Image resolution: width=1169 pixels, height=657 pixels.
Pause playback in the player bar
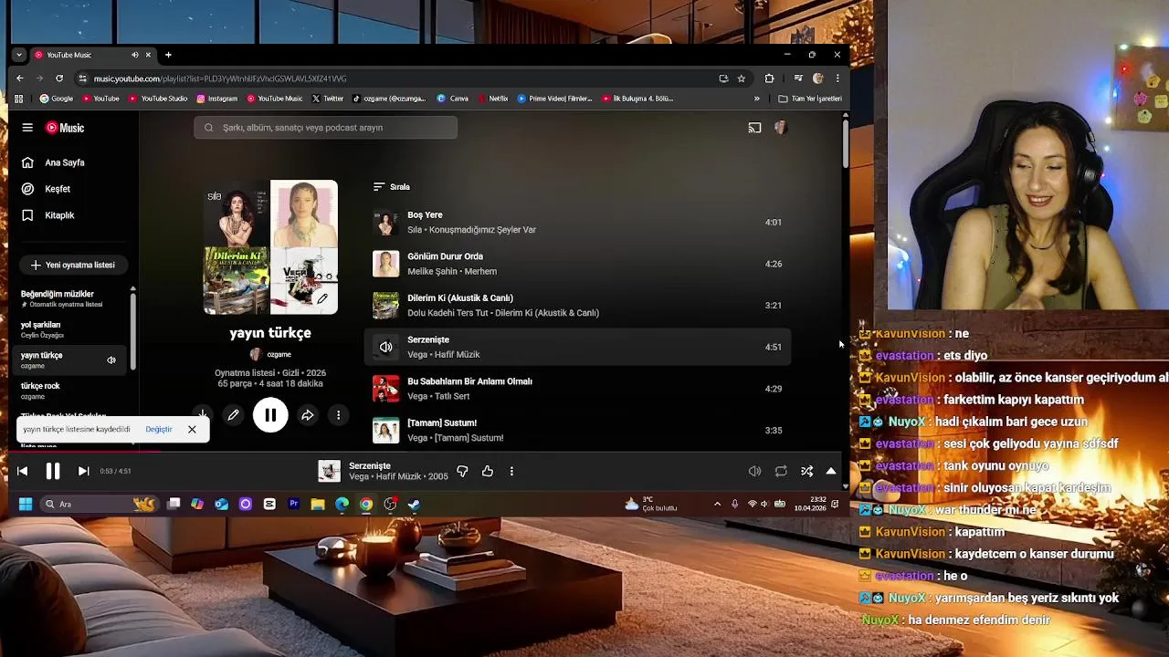[x=53, y=471]
